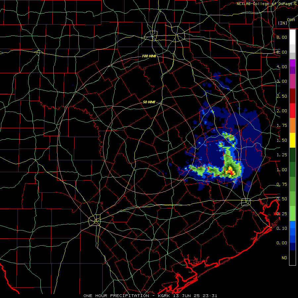Select the darkest green 1.25 legend swatch
The height and width of the screenshot is (298, 298).
pos(292,155)
